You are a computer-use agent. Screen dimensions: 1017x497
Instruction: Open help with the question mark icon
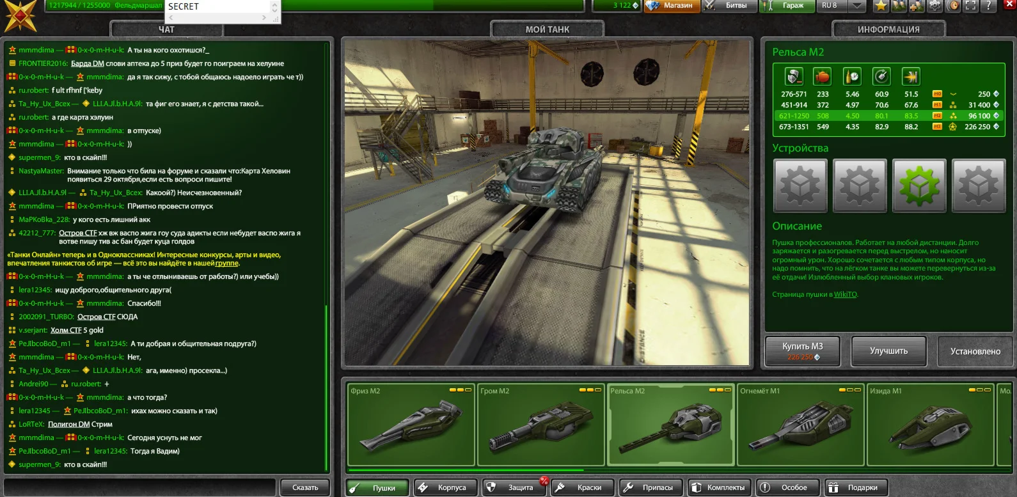[x=989, y=6]
